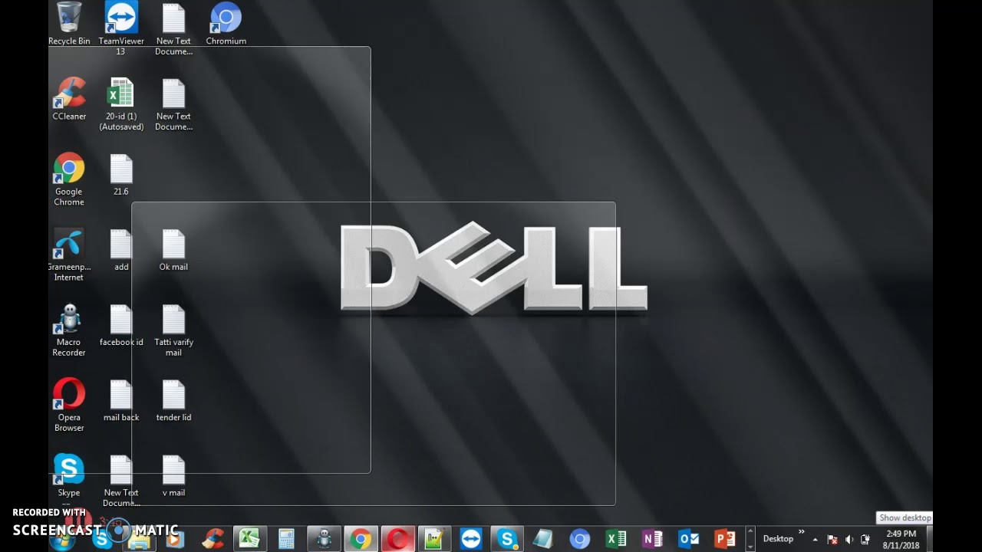Select the 20-id (1) (Autosaved) Excel file
The image size is (982, 552).
[x=121, y=104]
